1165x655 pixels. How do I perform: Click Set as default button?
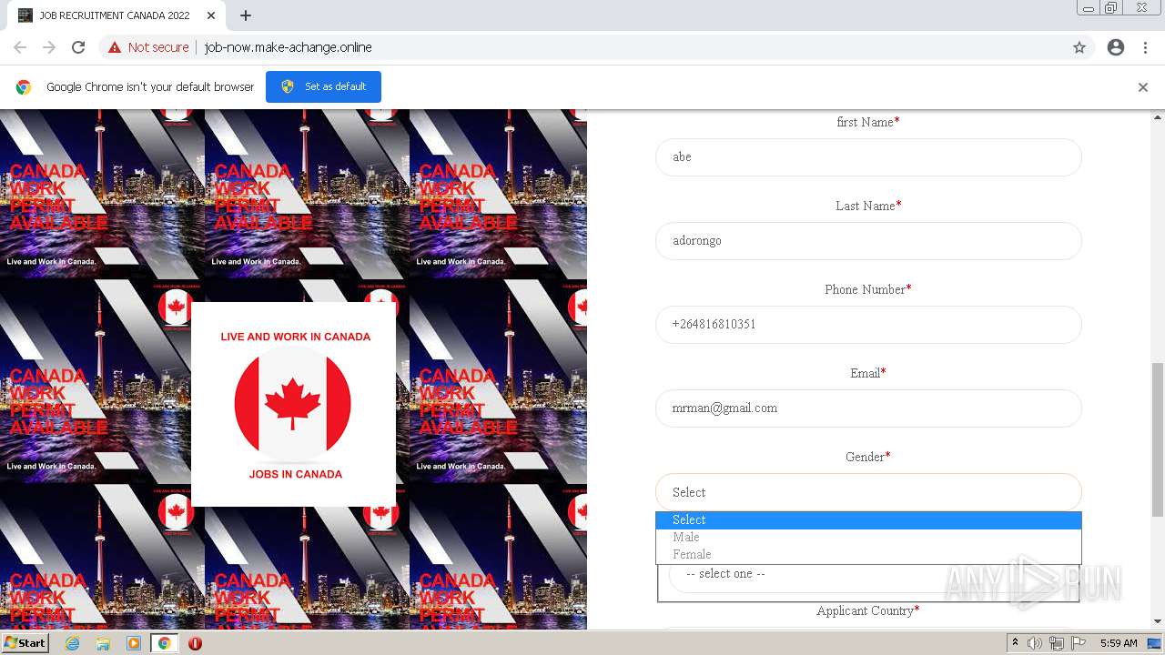click(x=323, y=86)
